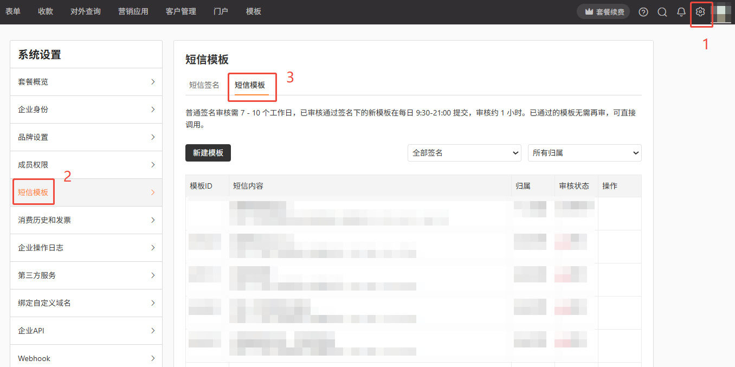The width and height of the screenshot is (735, 367).
Task: Open the 表单 menu
Action: pos(13,11)
